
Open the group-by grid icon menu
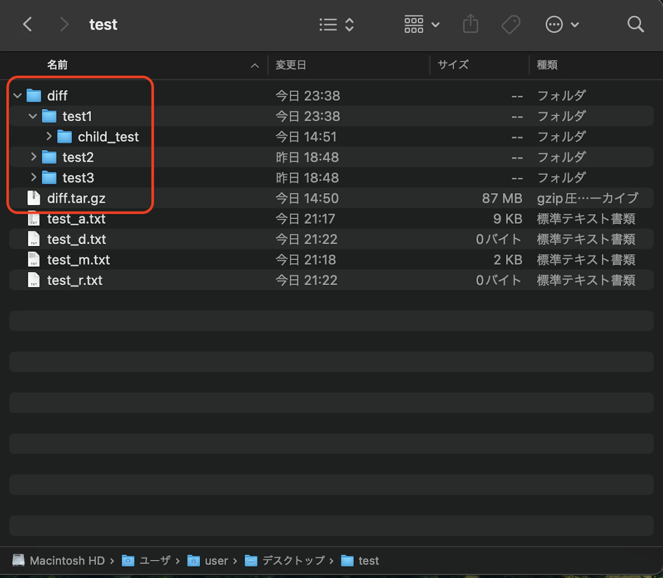tap(422, 24)
